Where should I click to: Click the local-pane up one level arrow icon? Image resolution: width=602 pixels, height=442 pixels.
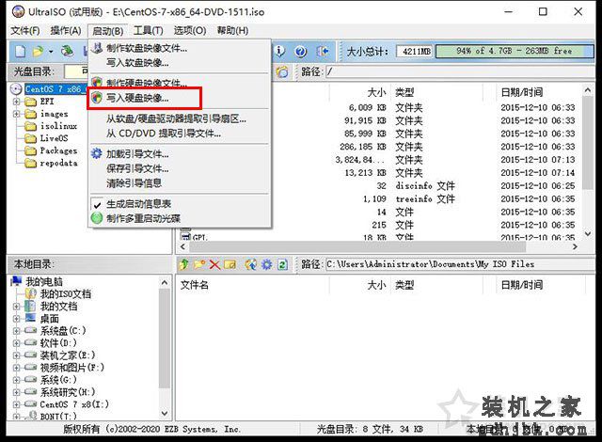(183, 264)
